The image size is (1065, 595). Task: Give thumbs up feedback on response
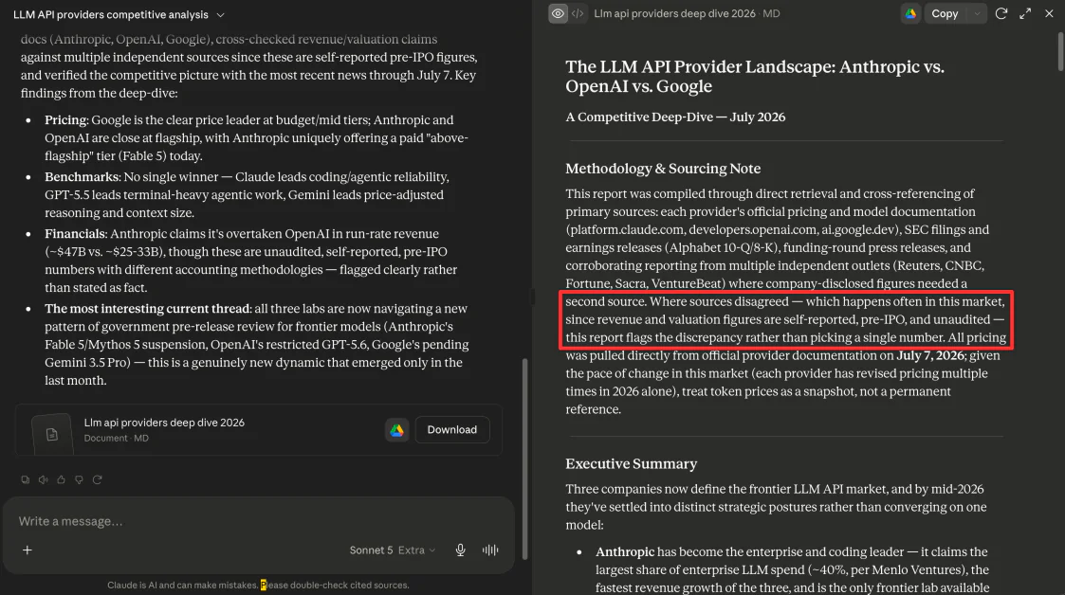[x=61, y=479]
